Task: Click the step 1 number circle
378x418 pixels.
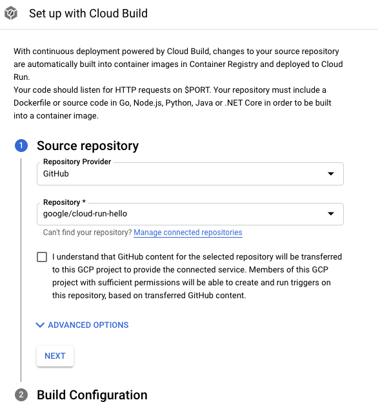Action: click(21, 146)
